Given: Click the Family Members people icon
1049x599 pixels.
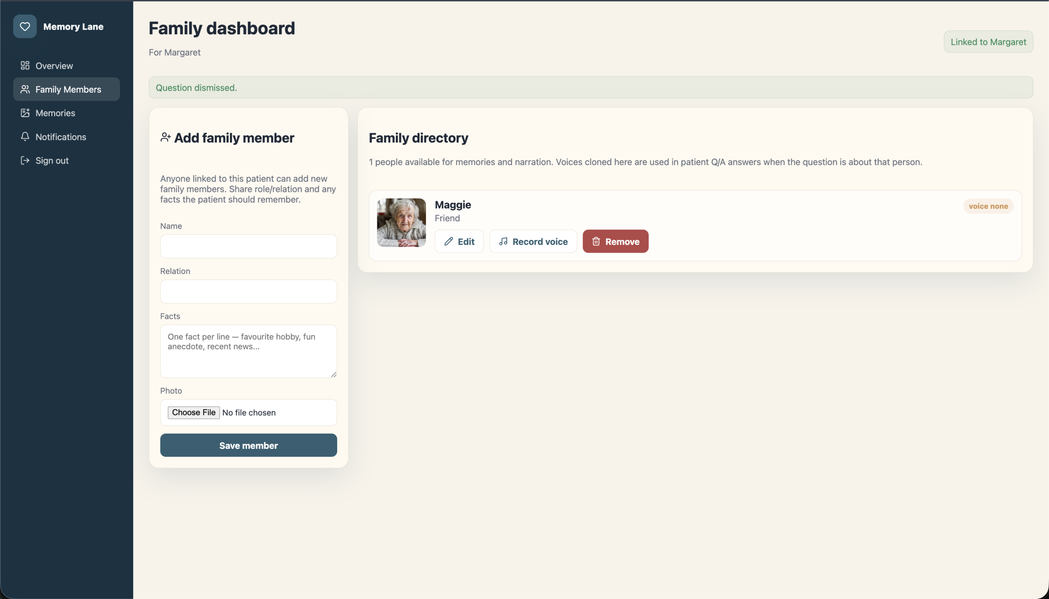Looking at the screenshot, I should [25, 89].
